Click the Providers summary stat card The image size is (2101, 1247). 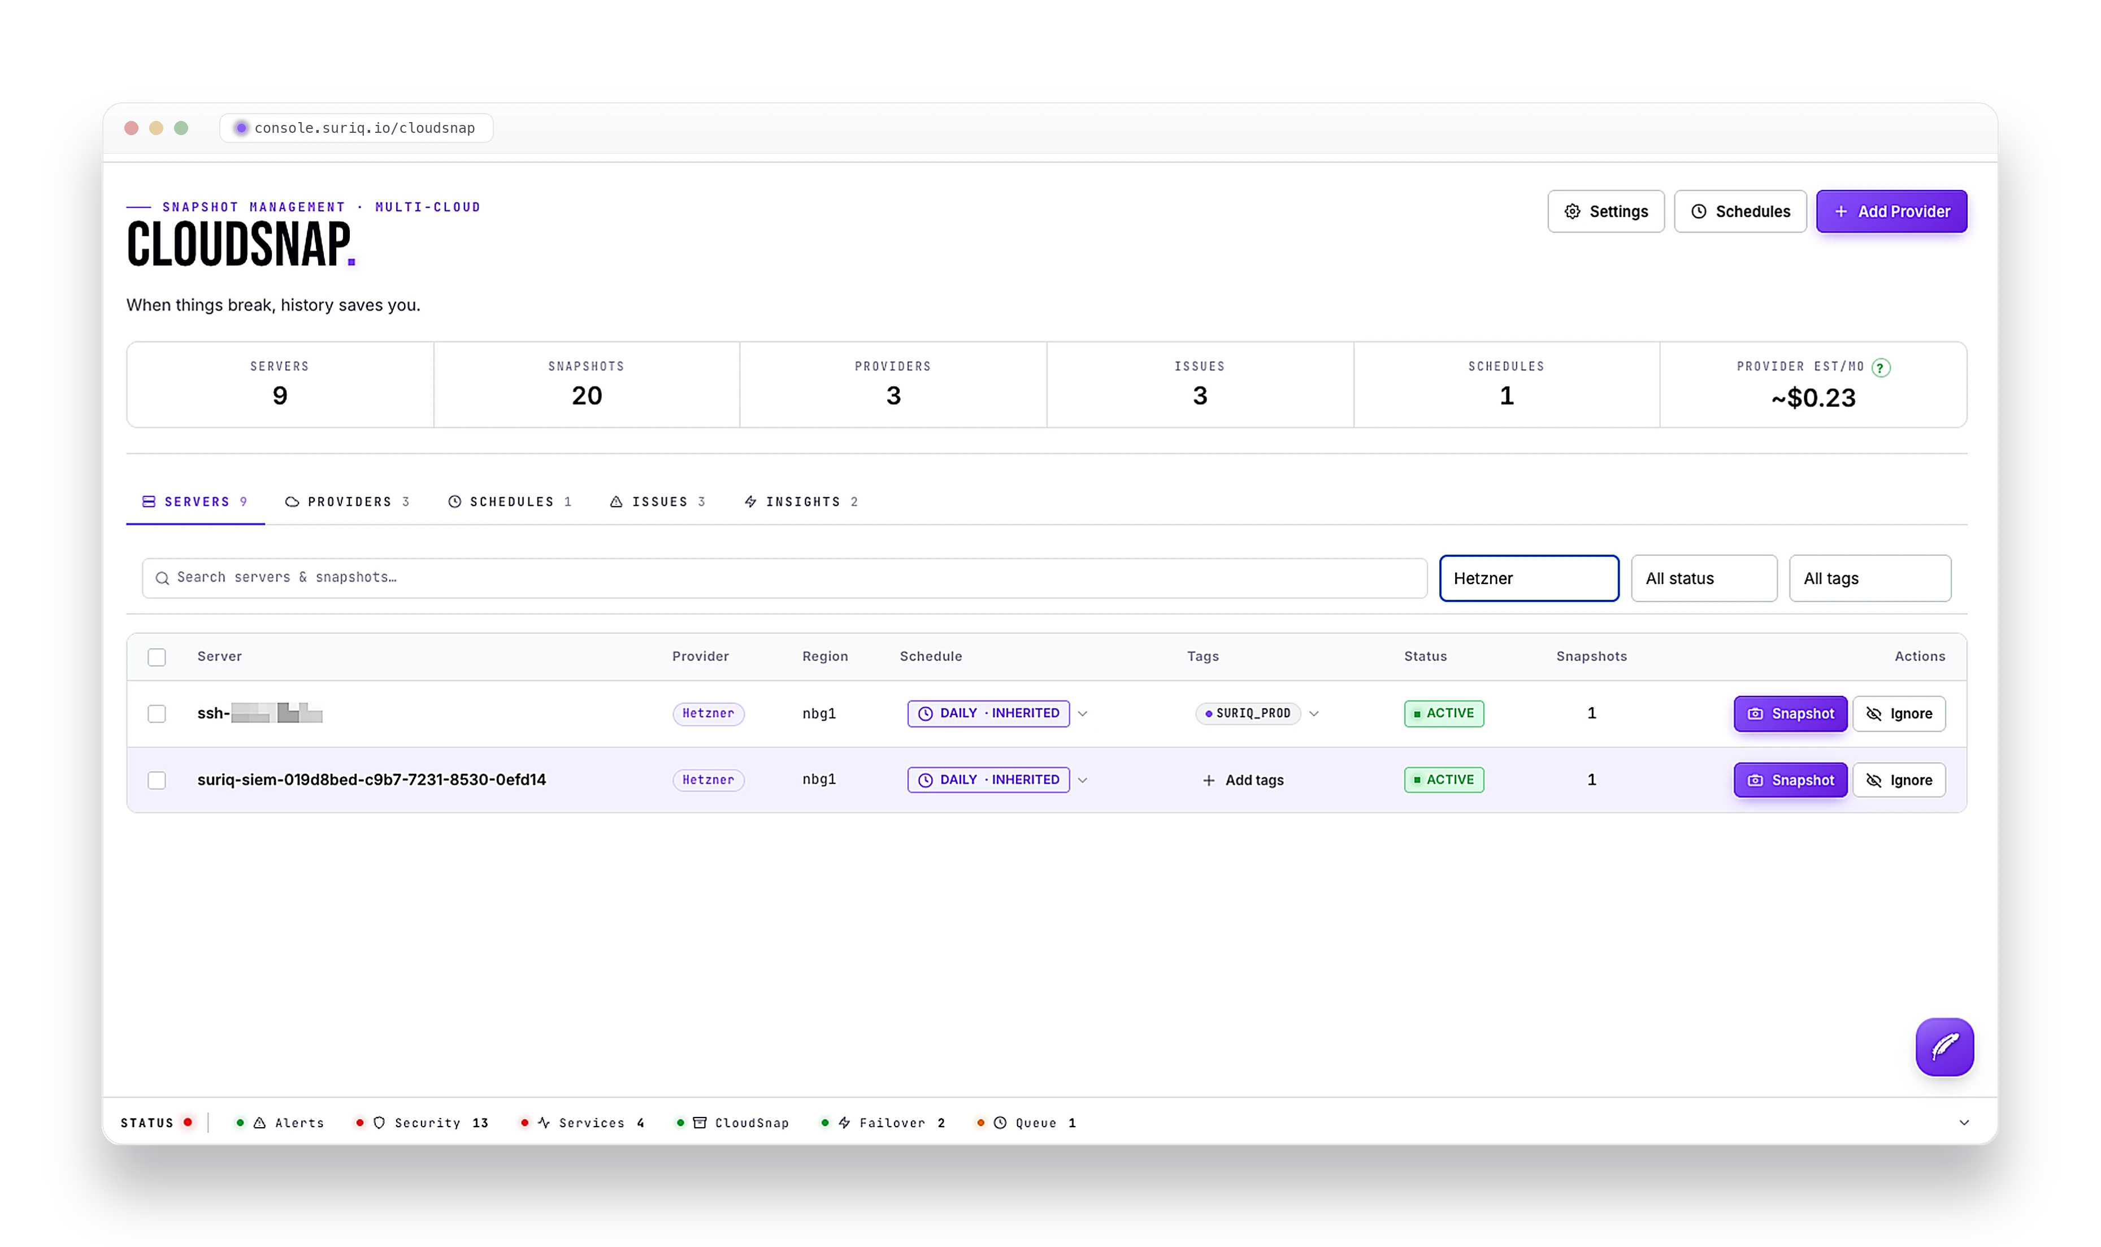(x=893, y=385)
